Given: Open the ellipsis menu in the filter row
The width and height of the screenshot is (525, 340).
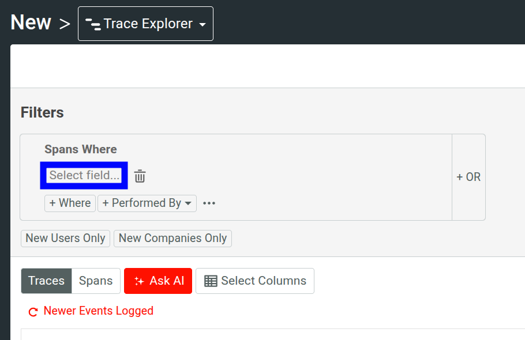Looking at the screenshot, I should 209,203.
